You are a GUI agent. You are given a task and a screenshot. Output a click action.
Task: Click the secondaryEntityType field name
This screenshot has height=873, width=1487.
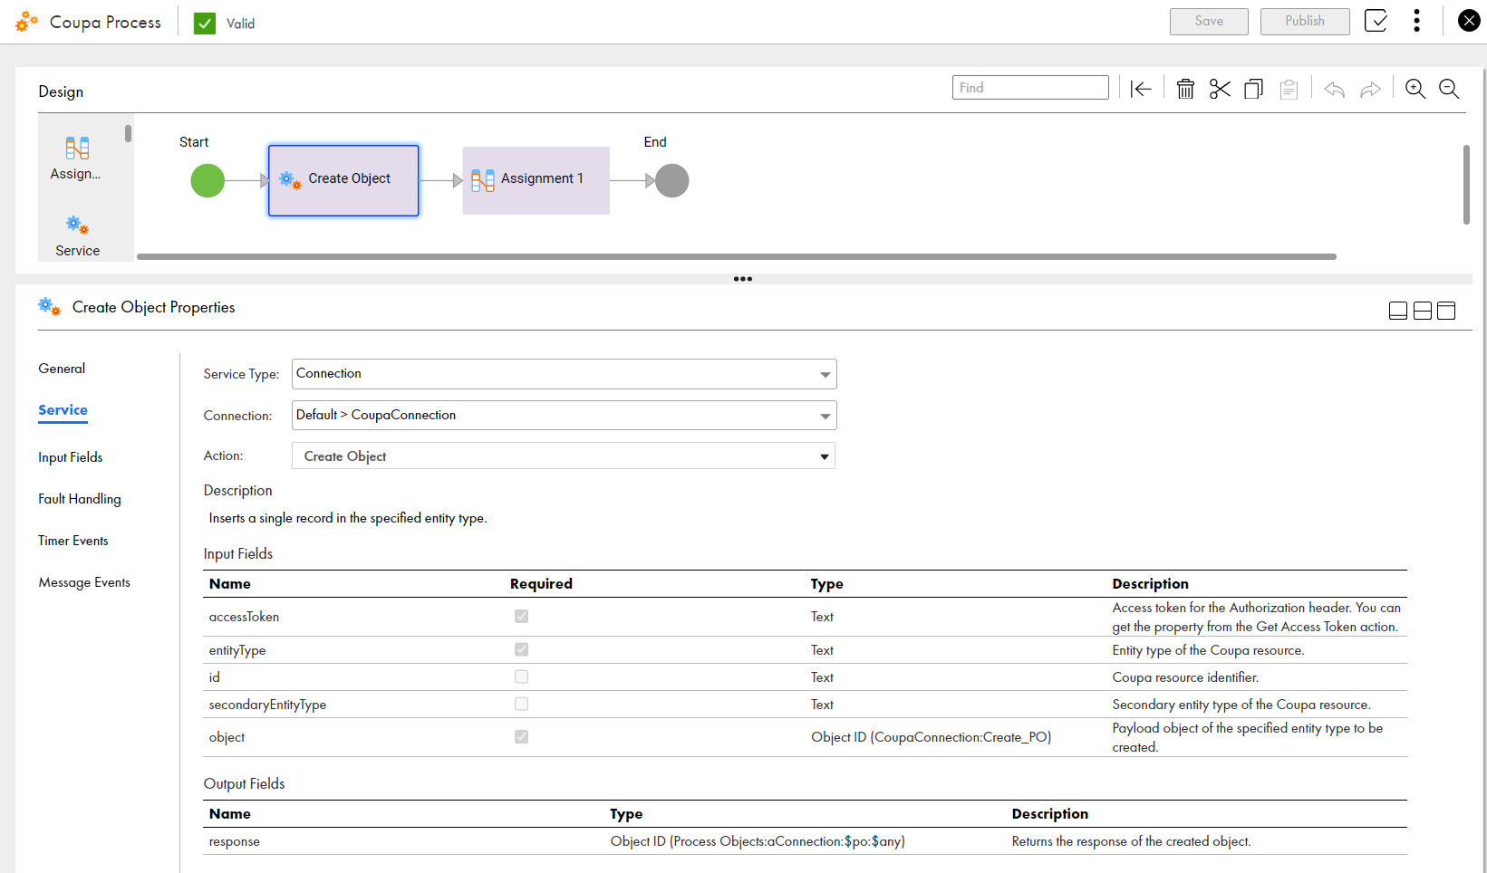tap(267, 705)
